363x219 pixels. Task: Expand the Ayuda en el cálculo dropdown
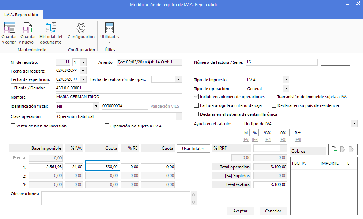point(354,124)
